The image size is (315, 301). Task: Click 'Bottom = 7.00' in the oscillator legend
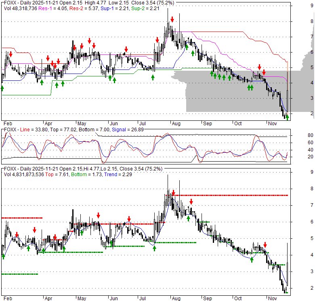pyautogui.click(x=94, y=130)
